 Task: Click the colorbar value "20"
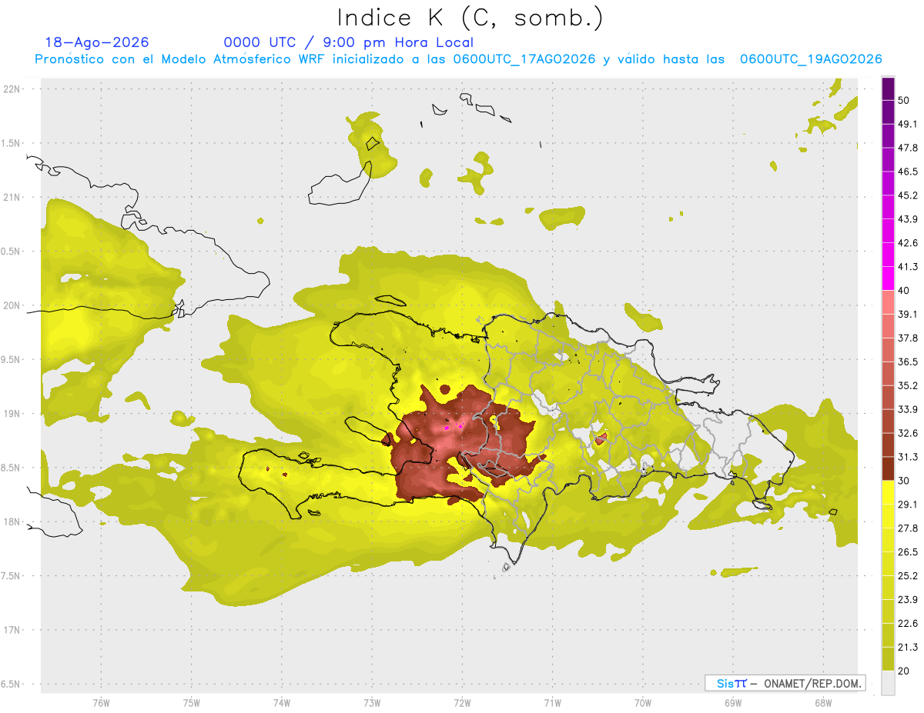(903, 671)
